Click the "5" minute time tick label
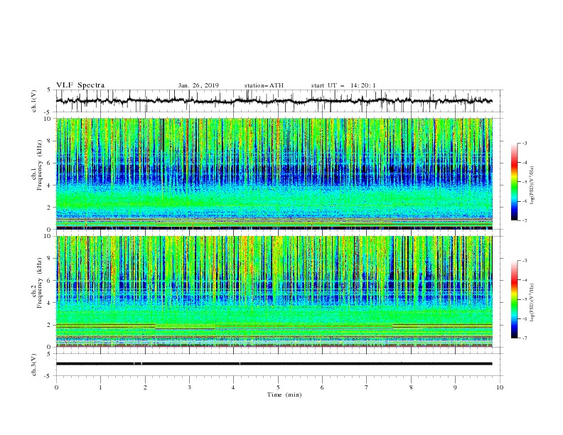Image resolution: width=563 pixels, height=435 pixels. (x=278, y=387)
